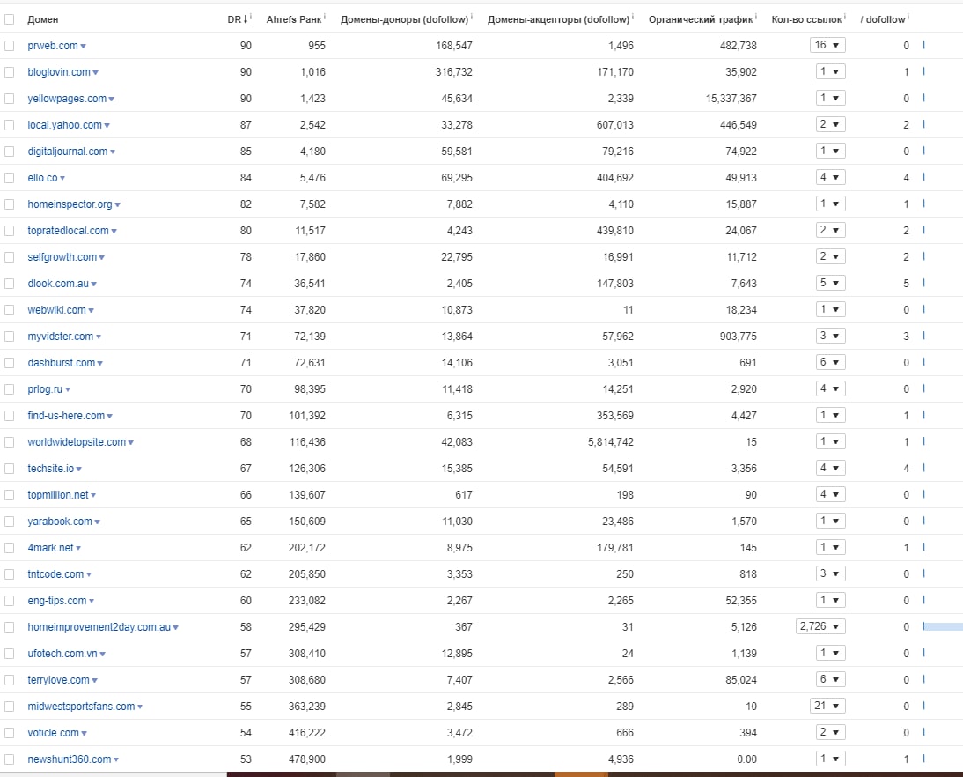Click the DR sort arrow icon
This screenshot has height=777, width=963.
(246, 19)
